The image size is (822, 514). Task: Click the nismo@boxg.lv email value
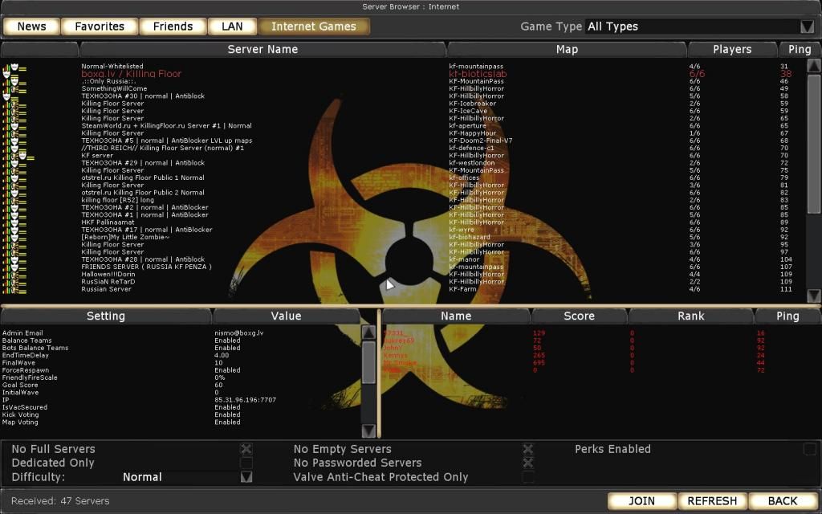239,333
